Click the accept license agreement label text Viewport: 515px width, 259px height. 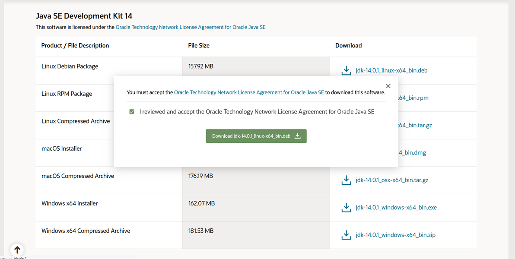[257, 112]
